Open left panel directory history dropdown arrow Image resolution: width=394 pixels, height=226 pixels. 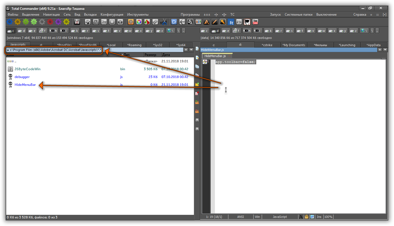(191, 50)
